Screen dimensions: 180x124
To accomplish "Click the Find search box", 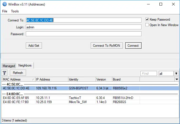I will (149, 73).
